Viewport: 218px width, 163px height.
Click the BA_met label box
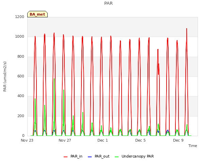click(x=37, y=14)
